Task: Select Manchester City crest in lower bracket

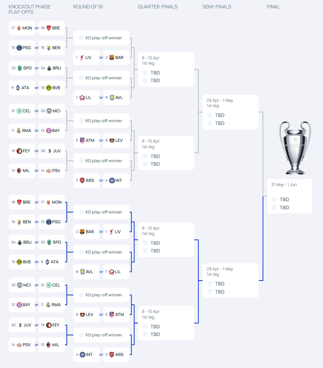Action: tap(19, 285)
